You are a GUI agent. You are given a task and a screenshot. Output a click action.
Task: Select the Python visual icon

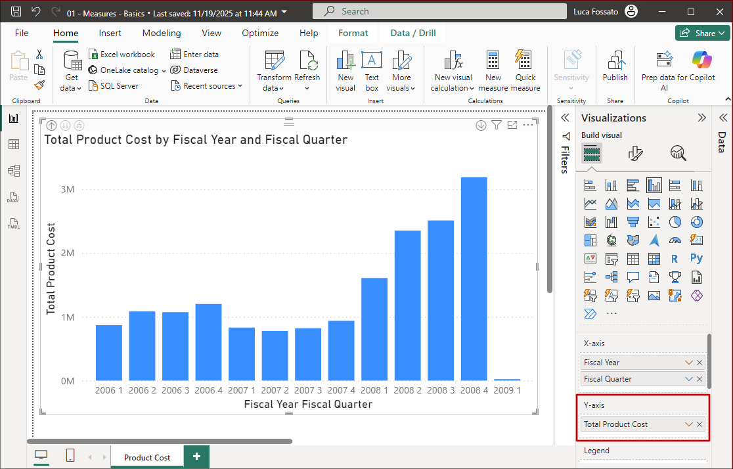click(x=696, y=258)
